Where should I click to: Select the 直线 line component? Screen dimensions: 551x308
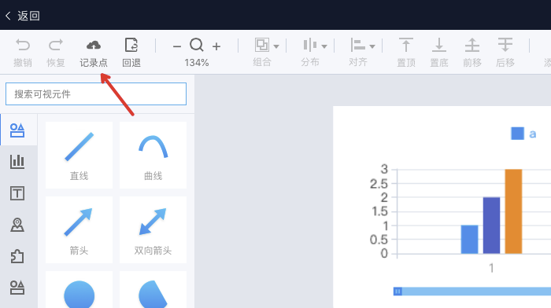click(x=79, y=155)
